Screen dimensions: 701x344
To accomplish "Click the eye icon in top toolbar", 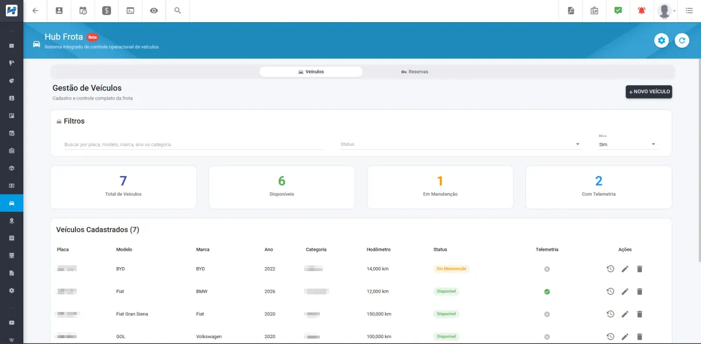I will tap(154, 10).
